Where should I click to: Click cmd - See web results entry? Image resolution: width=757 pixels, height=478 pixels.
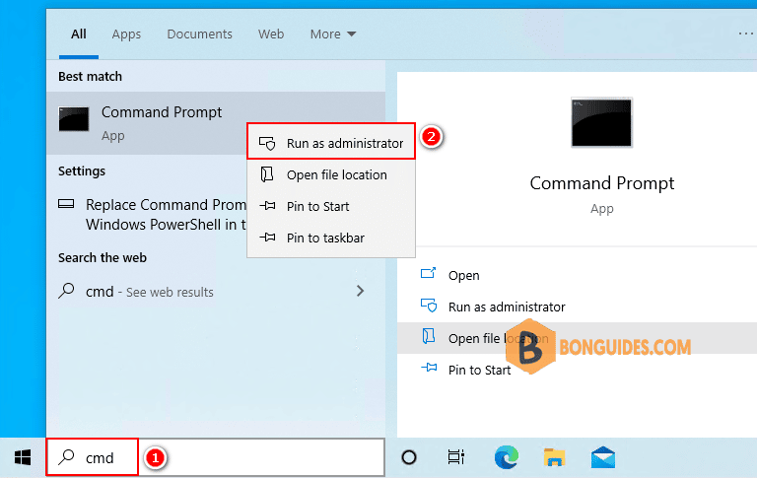pyautogui.click(x=216, y=291)
